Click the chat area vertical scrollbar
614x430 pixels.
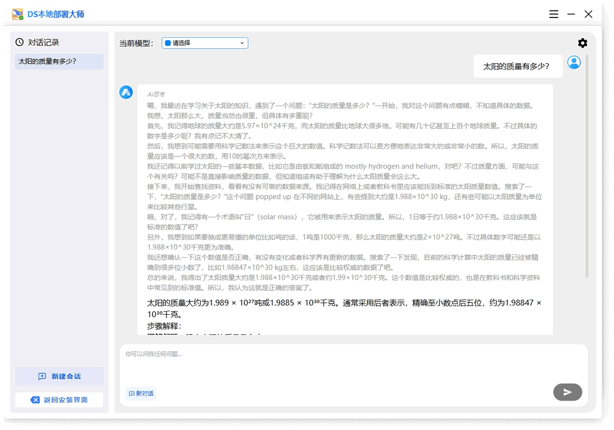pos(587,168)
